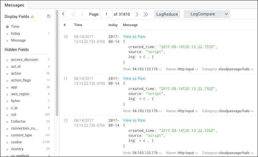This screenshot has width=258, height=157.
Task: Open the LogCompare dropdown arrow
Action: click(x=226, y=14)
